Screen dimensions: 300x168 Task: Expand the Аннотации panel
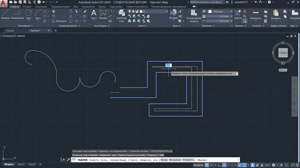point(102,26)
